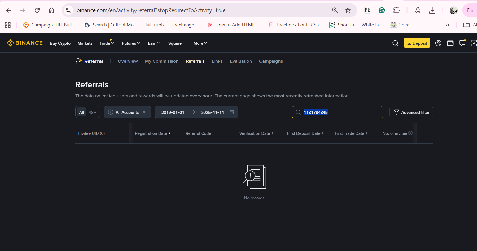
Task: Open the QR code extension icon
Action: coord(367,10)
